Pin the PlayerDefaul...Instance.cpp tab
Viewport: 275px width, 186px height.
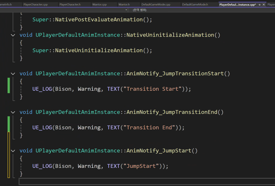[x=260, y=5]
